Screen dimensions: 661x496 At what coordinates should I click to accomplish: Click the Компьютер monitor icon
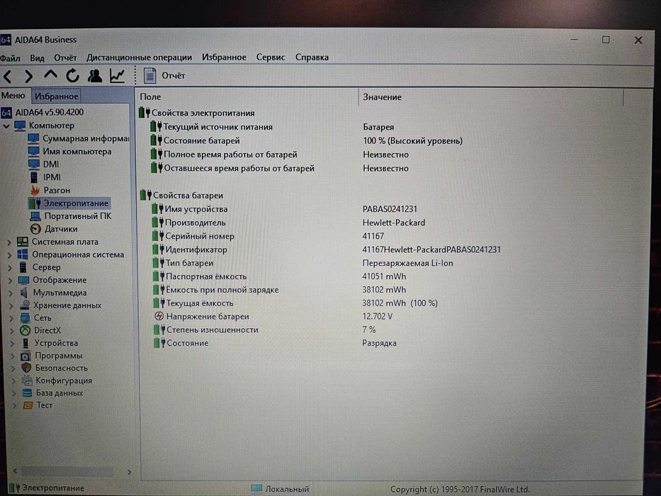click(20, 125)
